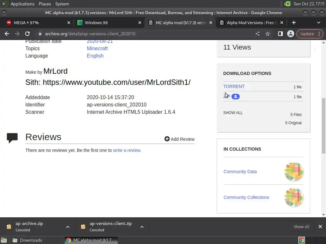Screen dimensions: 326x244
Task: Click the Reviews speech bubble icon
Action: pos(12,138)
